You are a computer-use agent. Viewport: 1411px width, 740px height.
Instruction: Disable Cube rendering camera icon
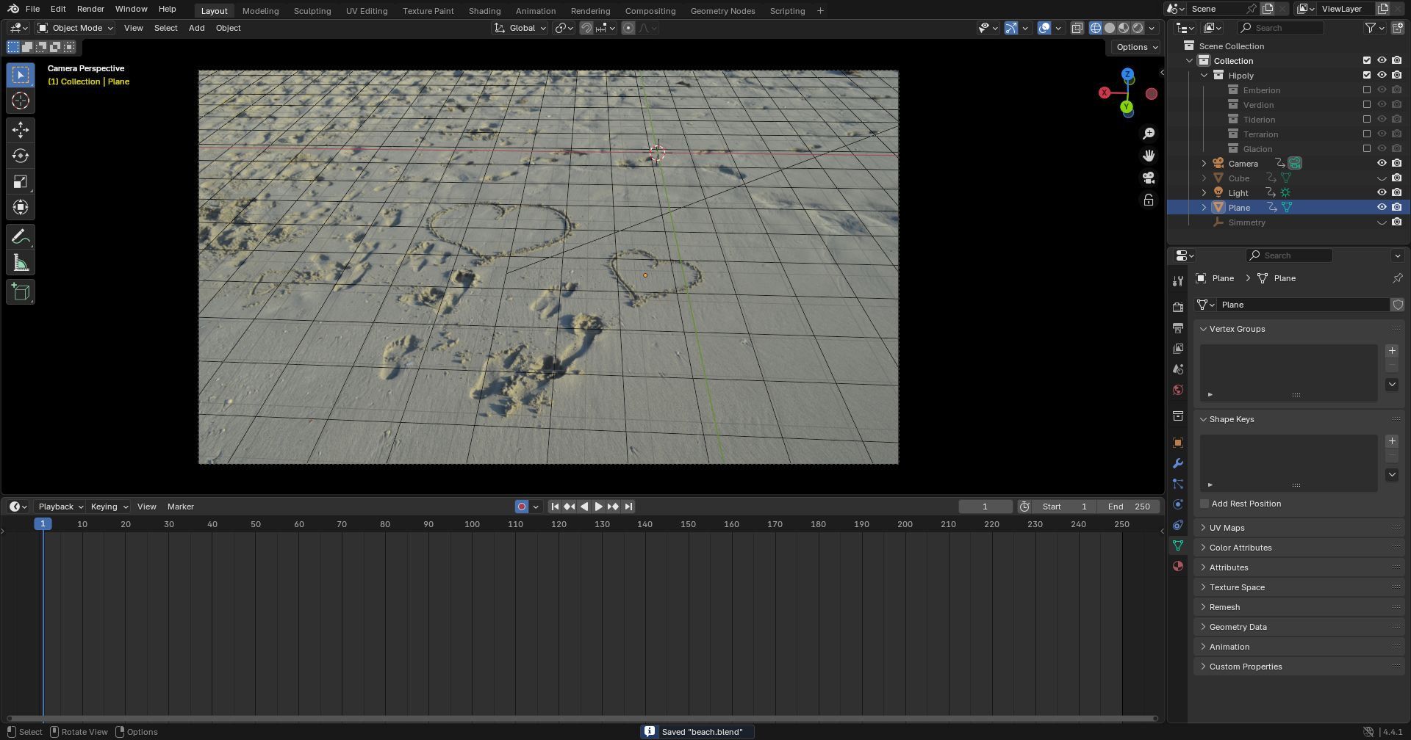(x=1396, y=178)
